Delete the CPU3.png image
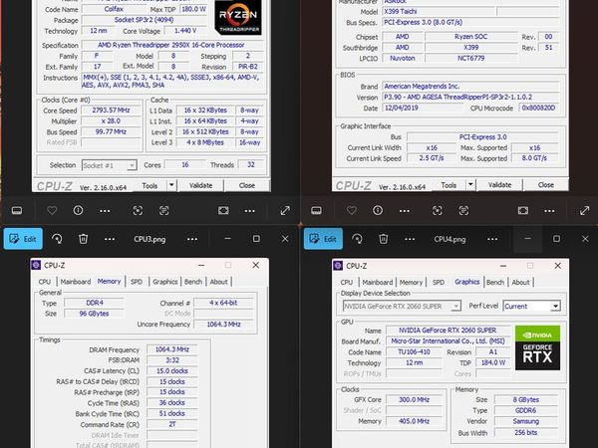598x448 pixels. pyautogui.click(x=83, y=239)
